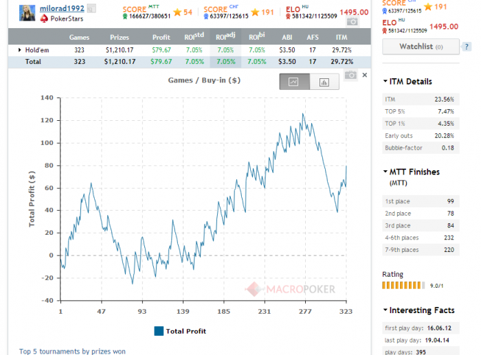Screen dimensions: 481x355
Task: Click the 7-9th places row
Action: [x=421, y=250]
